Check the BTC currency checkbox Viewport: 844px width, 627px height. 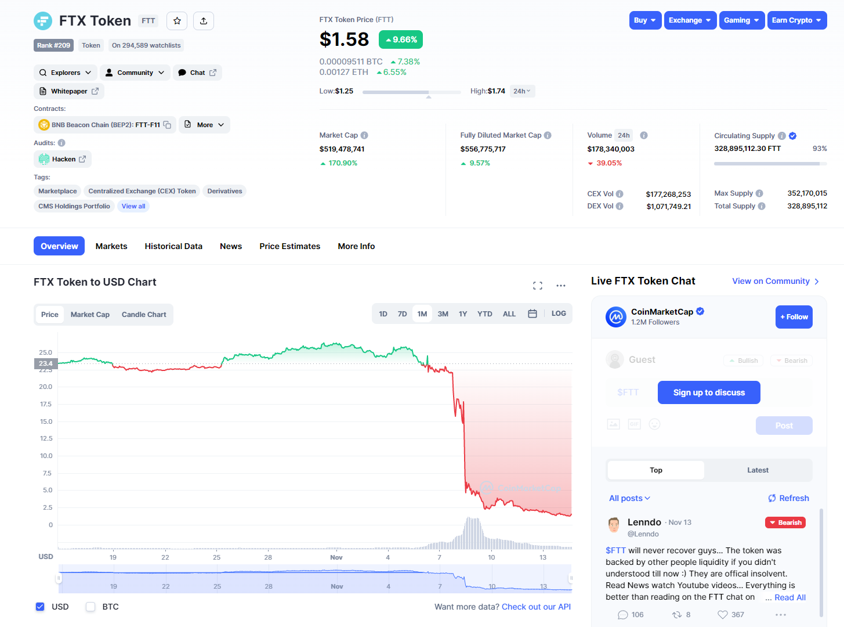(x=90, y=607)
